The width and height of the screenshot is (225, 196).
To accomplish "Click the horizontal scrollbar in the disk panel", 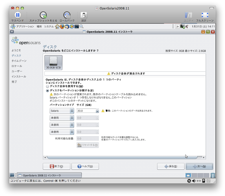I will (x=124, y=157).
